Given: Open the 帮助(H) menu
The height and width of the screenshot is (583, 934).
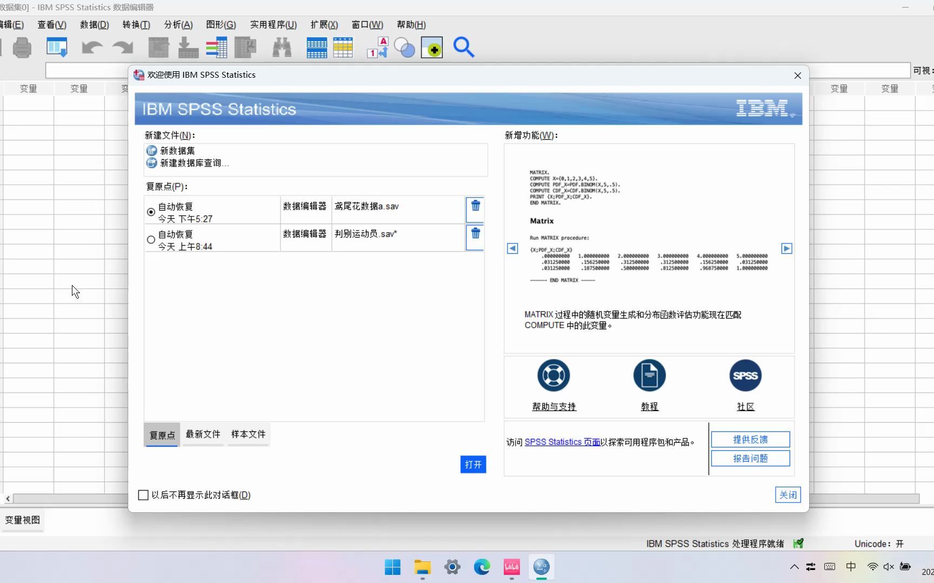Looking at the screenshot, I should pyautogui.click(x=411, y=25).
